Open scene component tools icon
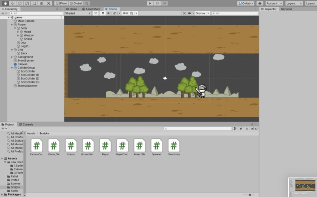The width and height of the screenshot is (317, 197). 184,13
